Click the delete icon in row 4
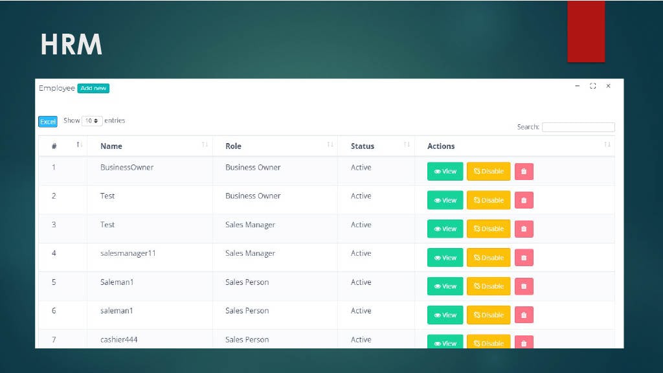 pos(524,257)
